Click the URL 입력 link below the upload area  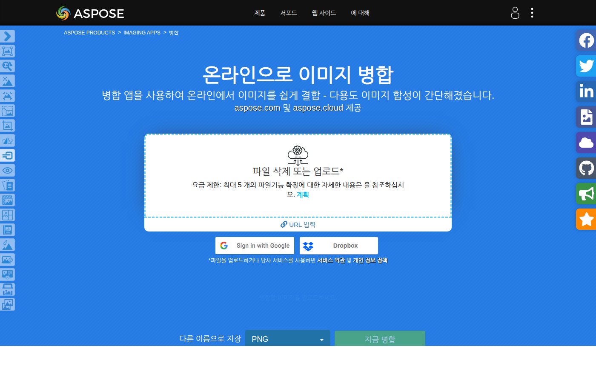(x=298, y=224)
